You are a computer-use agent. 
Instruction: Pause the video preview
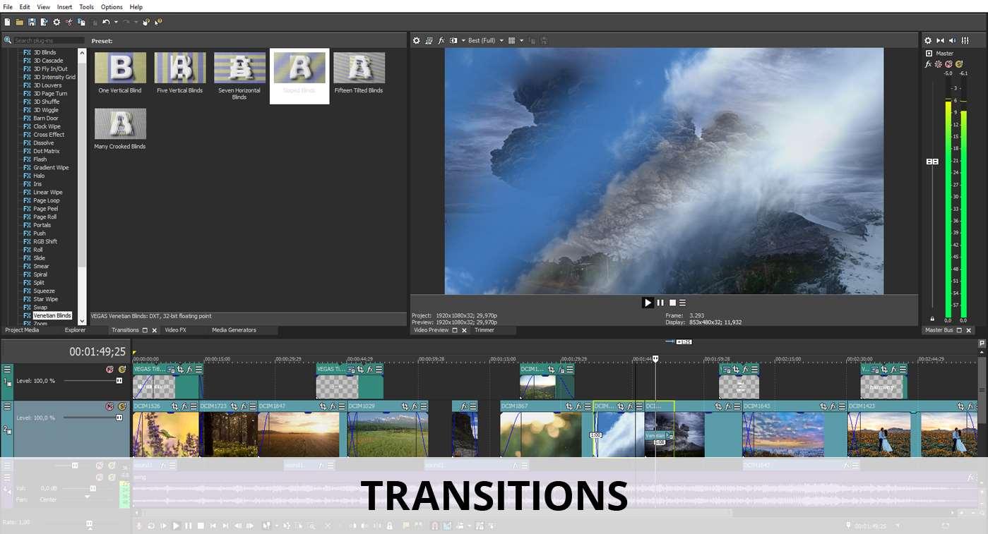point(660,303)
